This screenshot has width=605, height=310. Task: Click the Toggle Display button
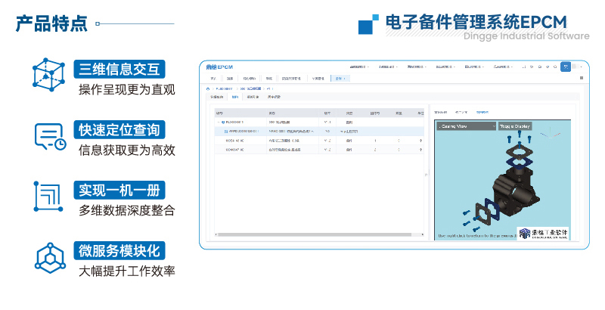tap(515, 126)
